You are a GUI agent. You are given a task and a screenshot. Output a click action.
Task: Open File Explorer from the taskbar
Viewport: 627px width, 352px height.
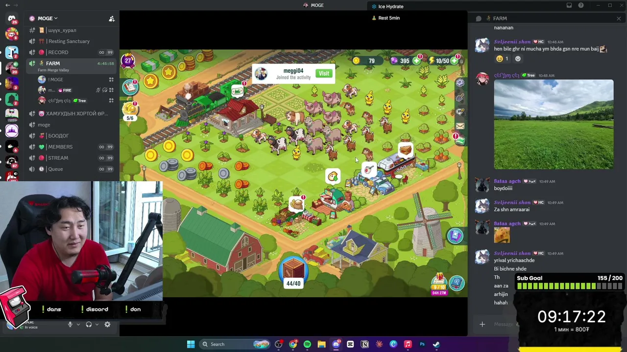coord(321,344)
